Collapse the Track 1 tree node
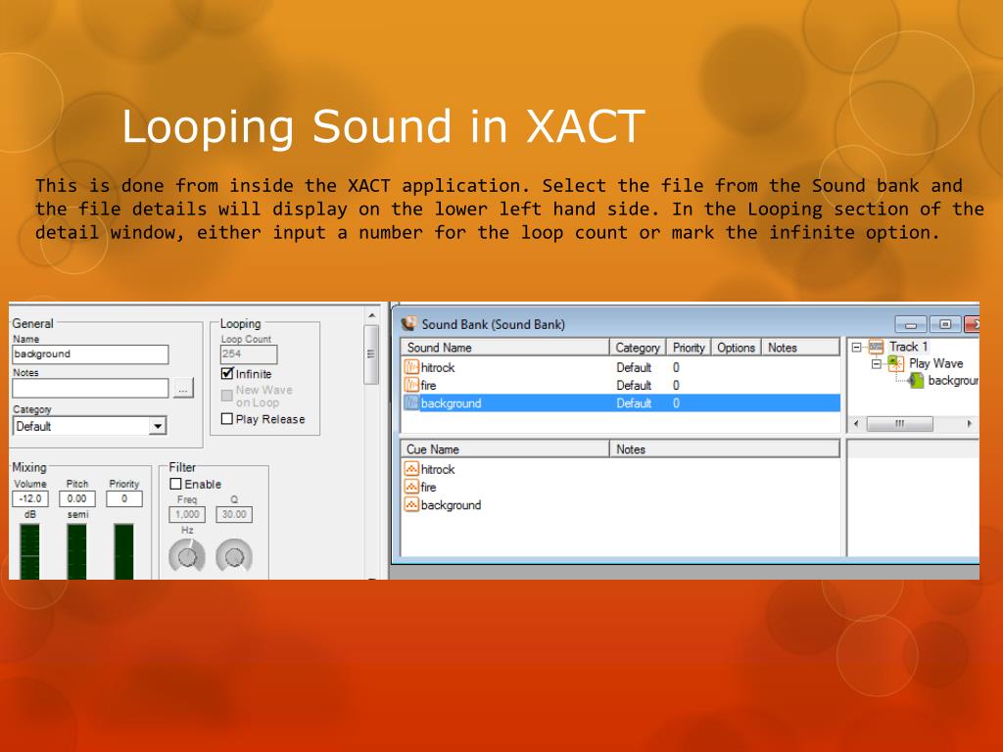This screenshot has width=1003, height=752. [x=856, y=348]
